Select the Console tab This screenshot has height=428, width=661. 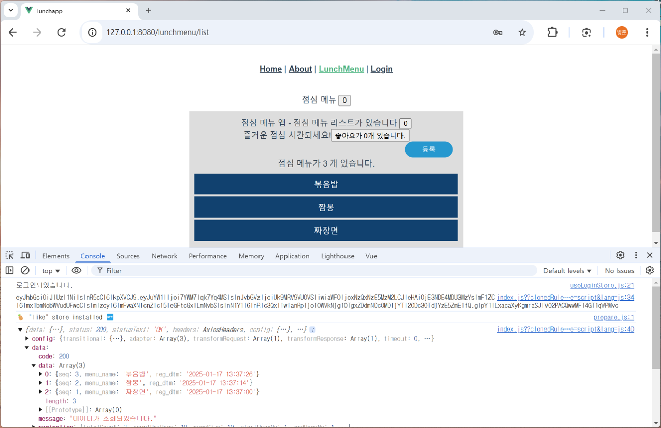click(x=93, y=256)
